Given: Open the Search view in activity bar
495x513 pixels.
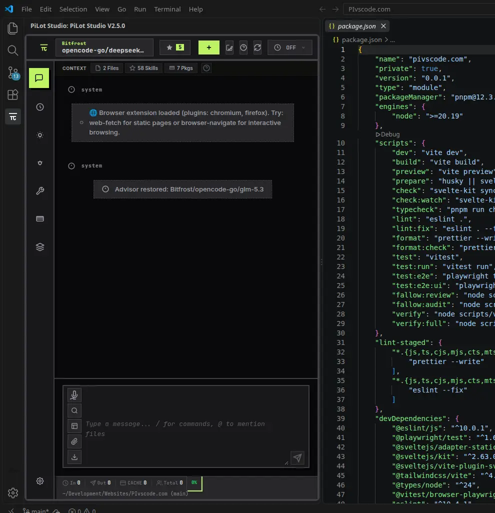Looking at the screenshot, I should (x=13, y=50).
